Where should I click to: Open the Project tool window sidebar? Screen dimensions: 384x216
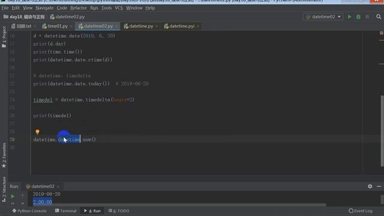click(x=4, y=37)
